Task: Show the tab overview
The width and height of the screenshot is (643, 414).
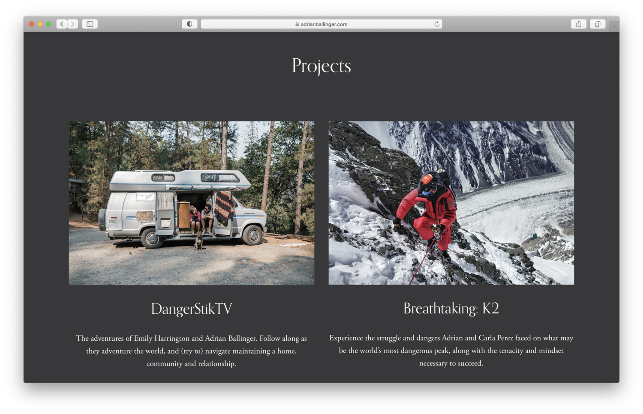Action: 598,24
